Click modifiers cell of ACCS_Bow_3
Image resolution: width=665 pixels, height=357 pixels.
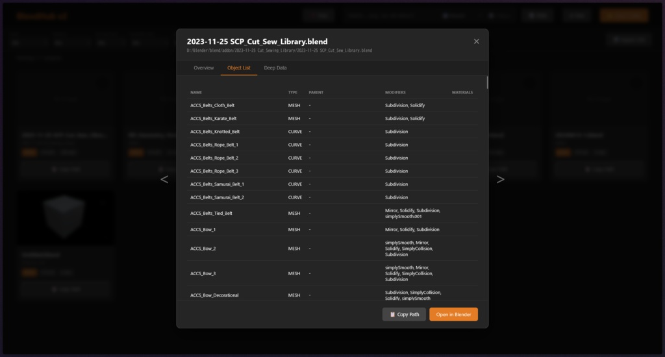point(409,273)
